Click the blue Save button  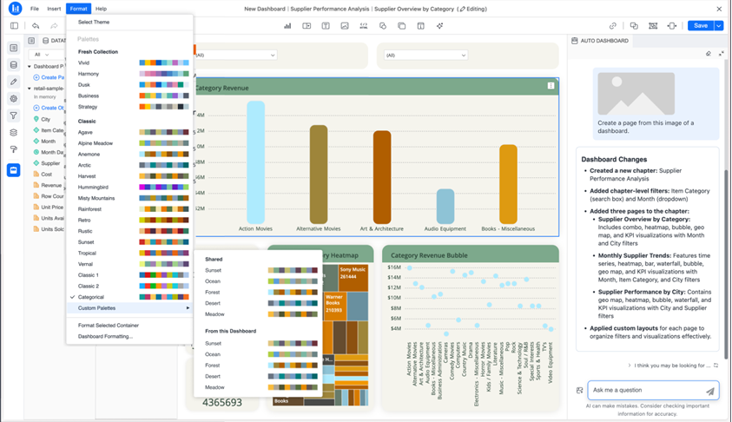click(700, 26)
